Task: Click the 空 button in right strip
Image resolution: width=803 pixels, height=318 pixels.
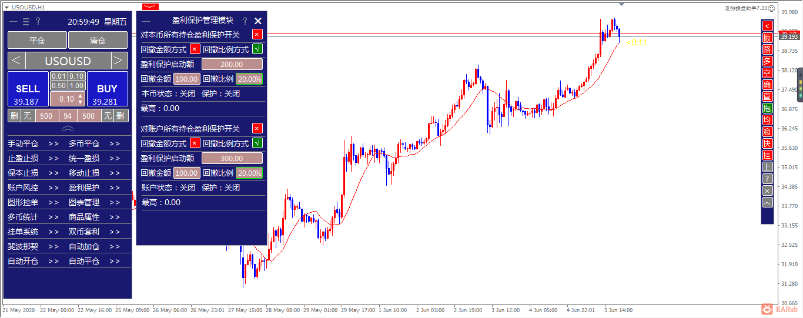Action: (x=767, y=73)
